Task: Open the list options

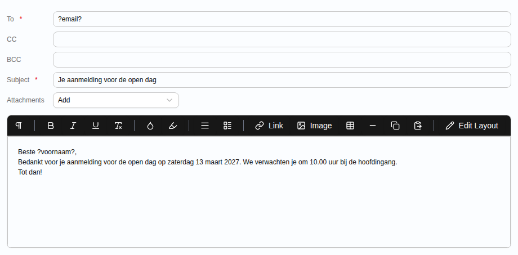Action: point(227,126)
